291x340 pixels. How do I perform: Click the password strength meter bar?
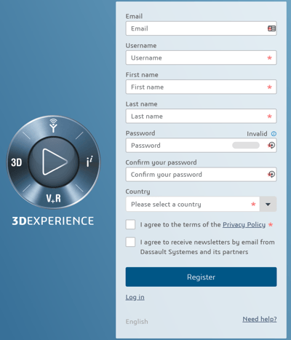point(246,146)
